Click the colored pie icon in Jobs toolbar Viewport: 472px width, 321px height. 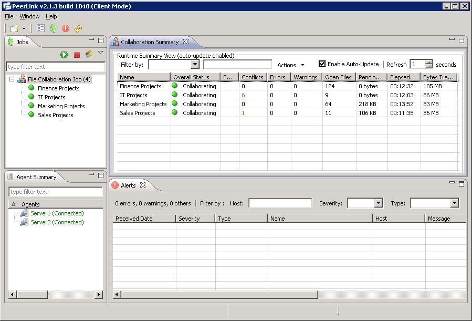(89, 54)
